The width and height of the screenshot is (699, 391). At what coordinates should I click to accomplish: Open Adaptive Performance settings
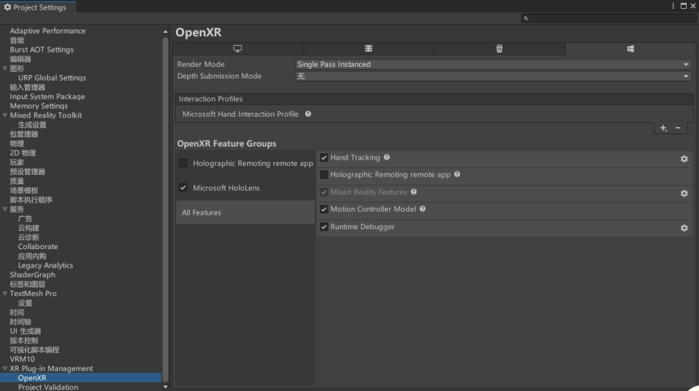(48, 31)
